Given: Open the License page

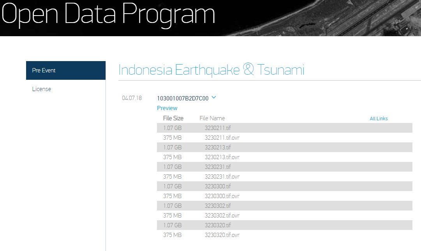Looking at the screenshot, I should pos(41,89).
